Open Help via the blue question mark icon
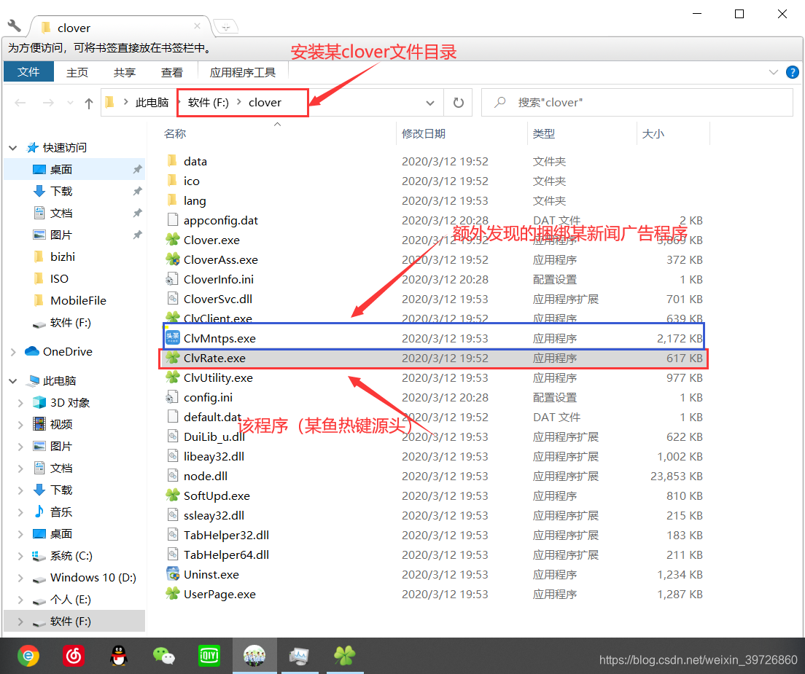805x674 pixels. [792, 72]
